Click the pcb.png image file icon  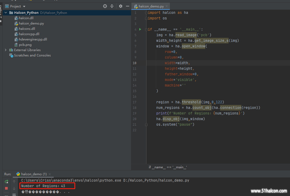coord(16,45)
